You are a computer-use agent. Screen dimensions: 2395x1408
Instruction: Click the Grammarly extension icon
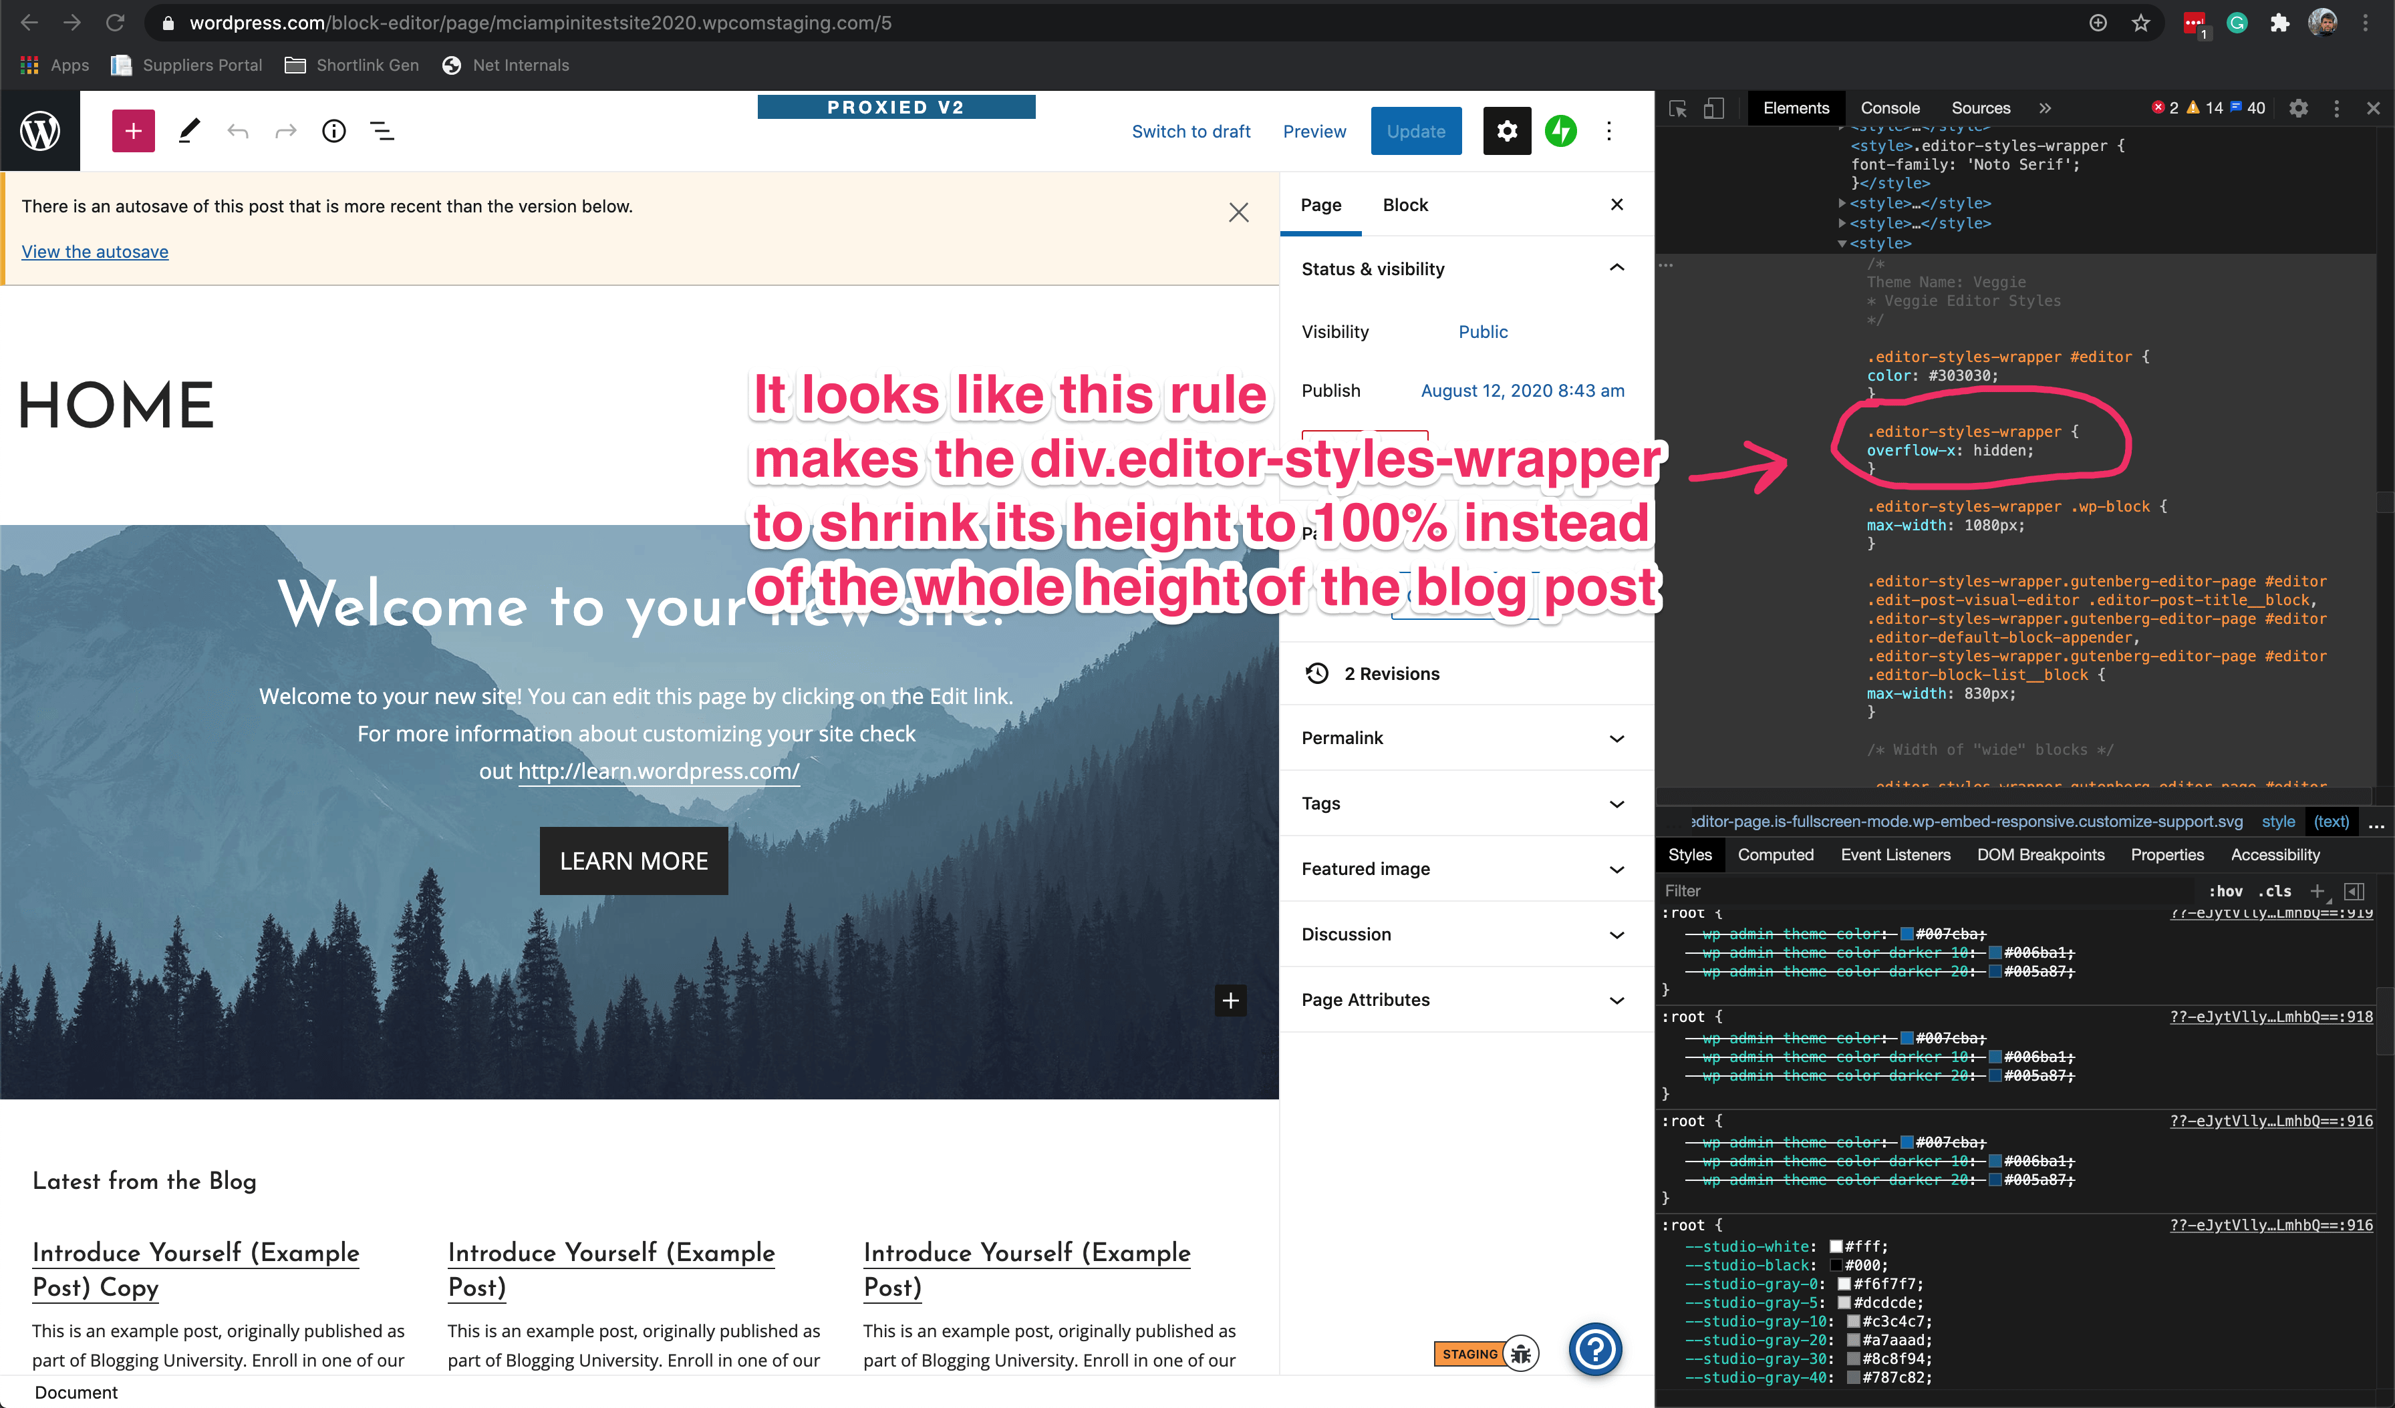[x=2237, y=23]
